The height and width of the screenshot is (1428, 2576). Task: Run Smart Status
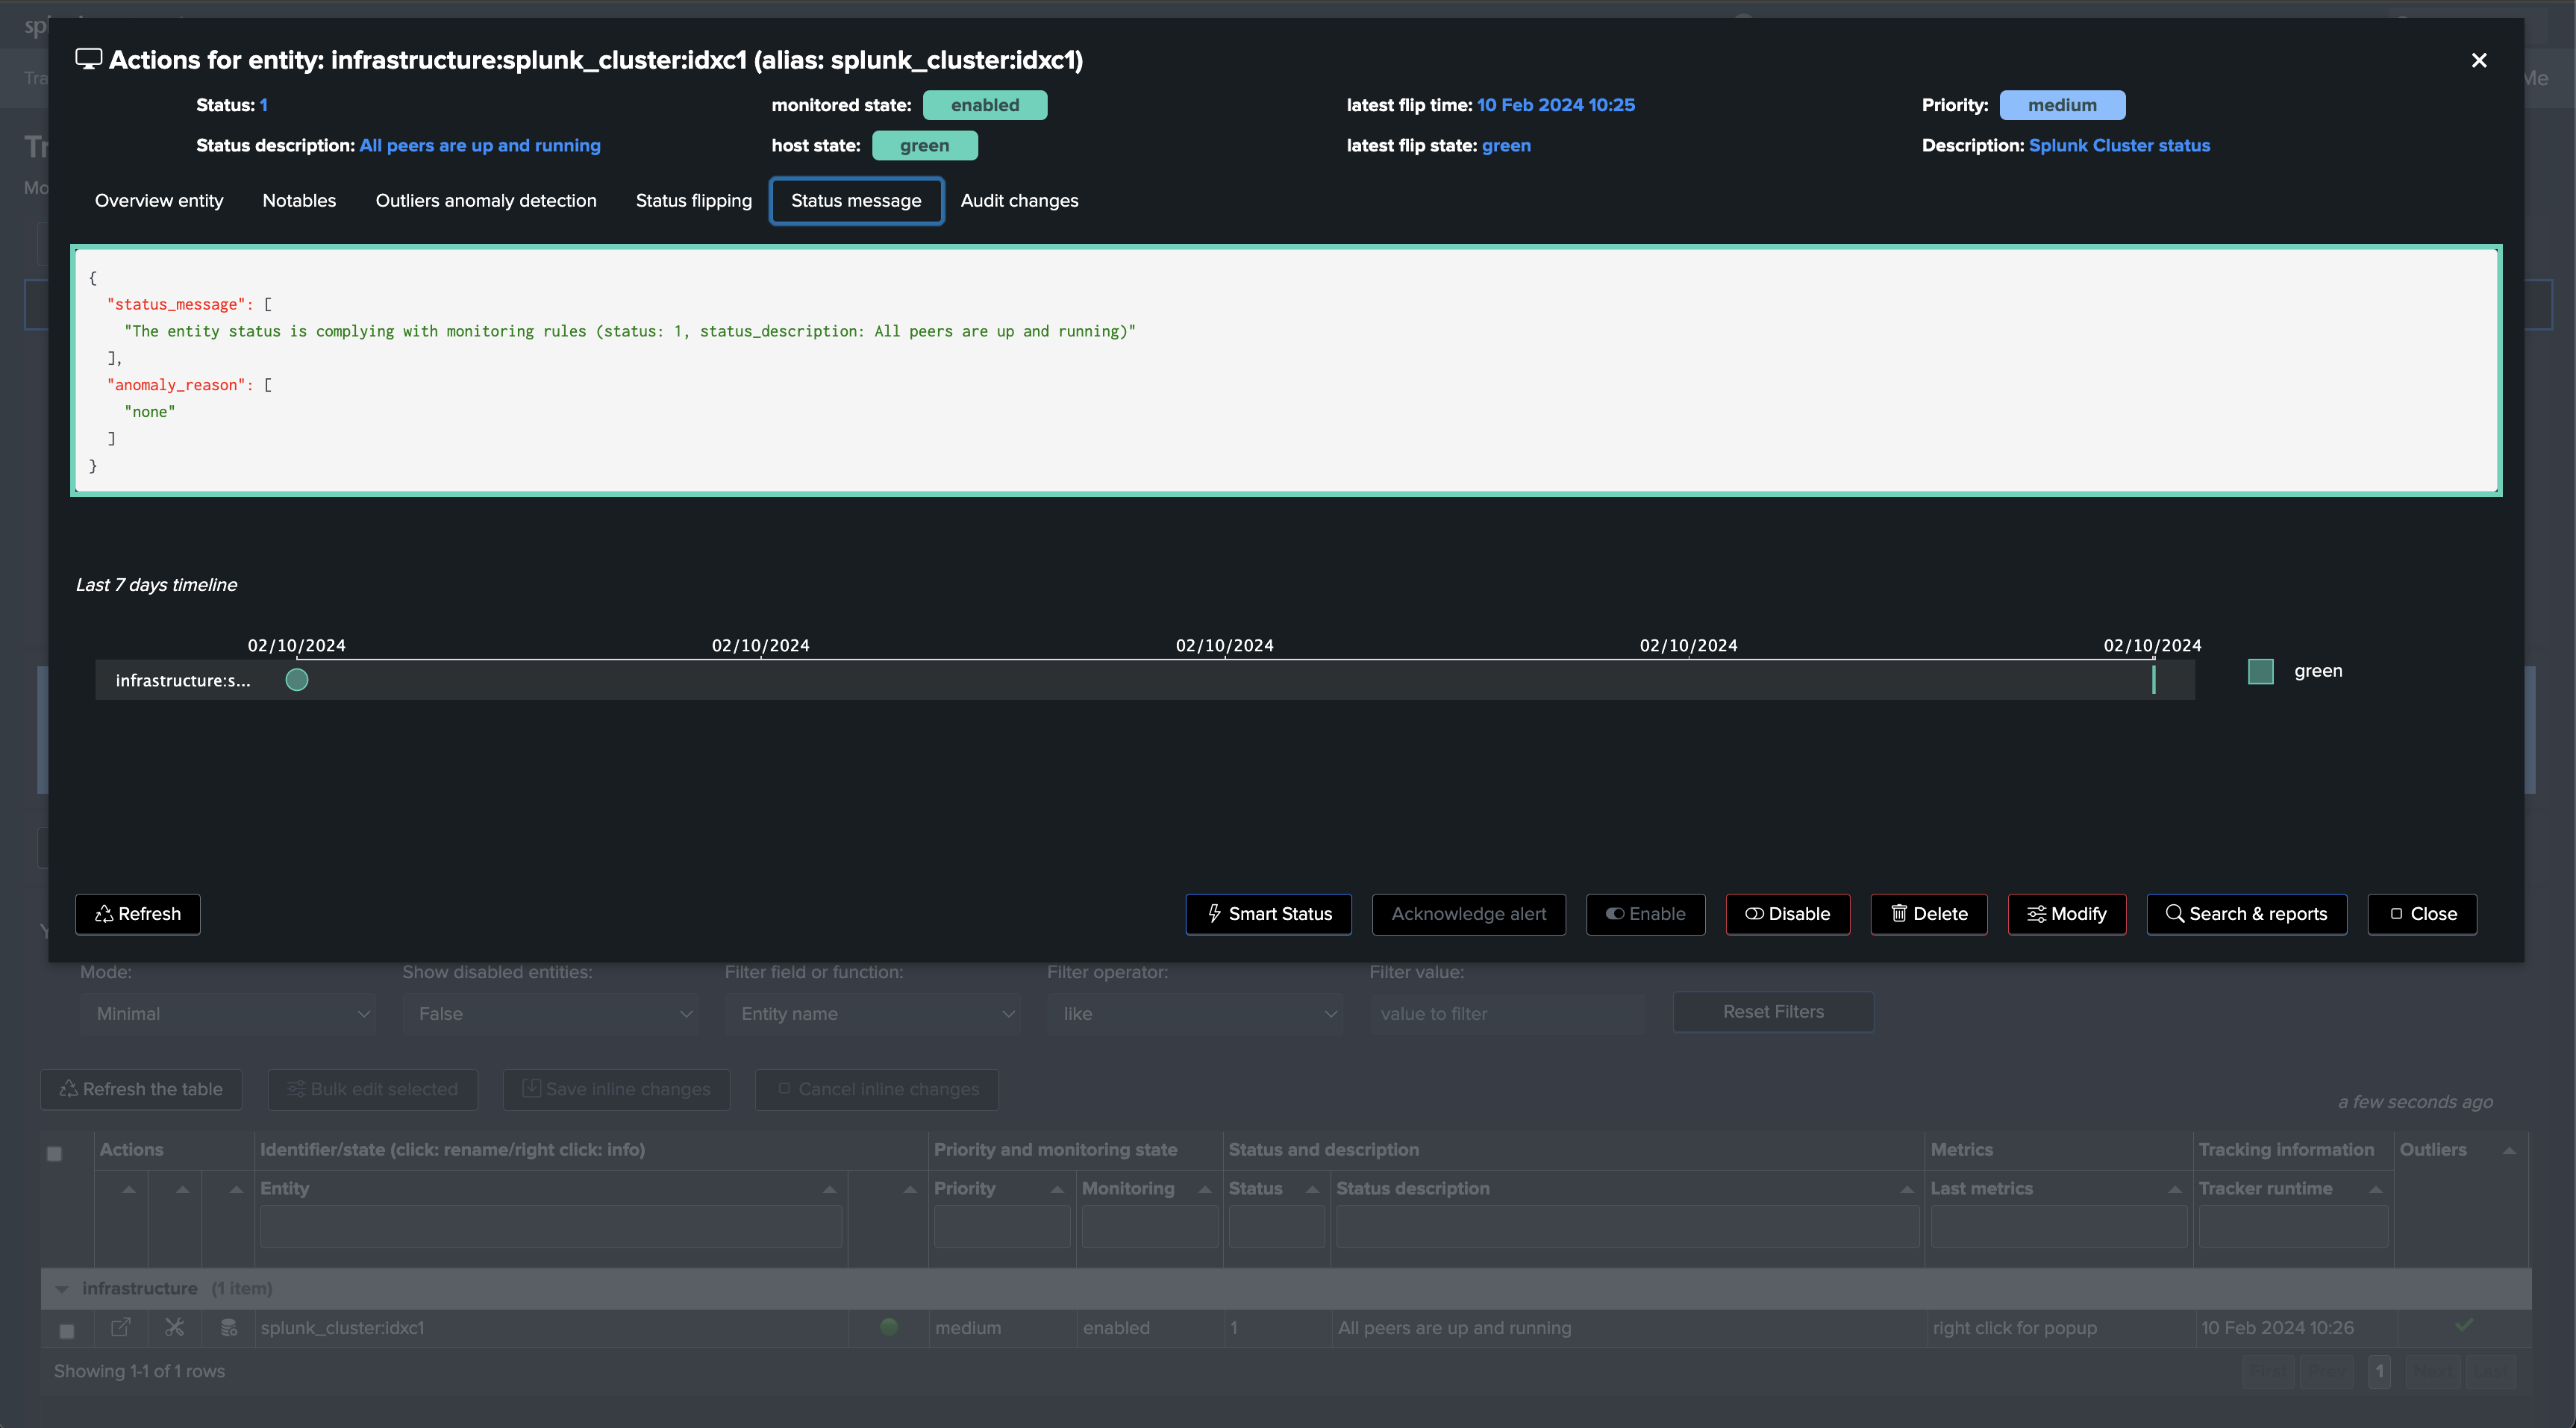click(x=1268, y=914)
